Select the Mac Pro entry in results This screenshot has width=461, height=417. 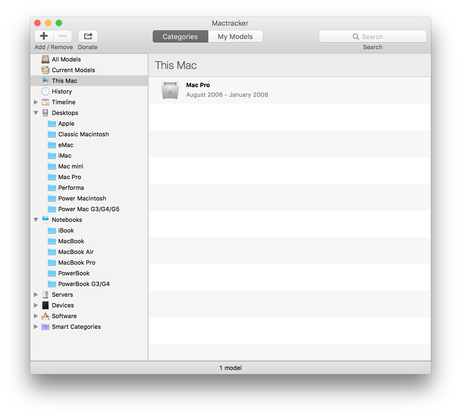(198, 85)
